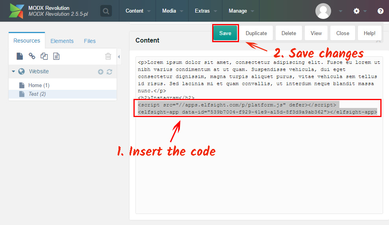Click the user avatar icon
This screenshot has width=389, height=225.
(x=323, y=11)
